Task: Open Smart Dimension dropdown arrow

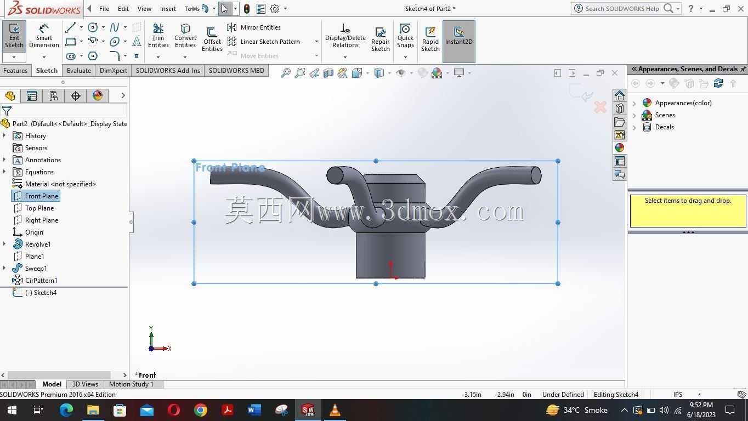Action: [x=44, y=57]
